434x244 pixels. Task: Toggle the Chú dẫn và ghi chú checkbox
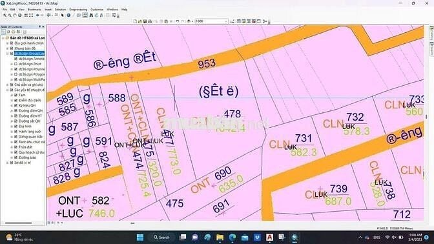tap(12, 85)
